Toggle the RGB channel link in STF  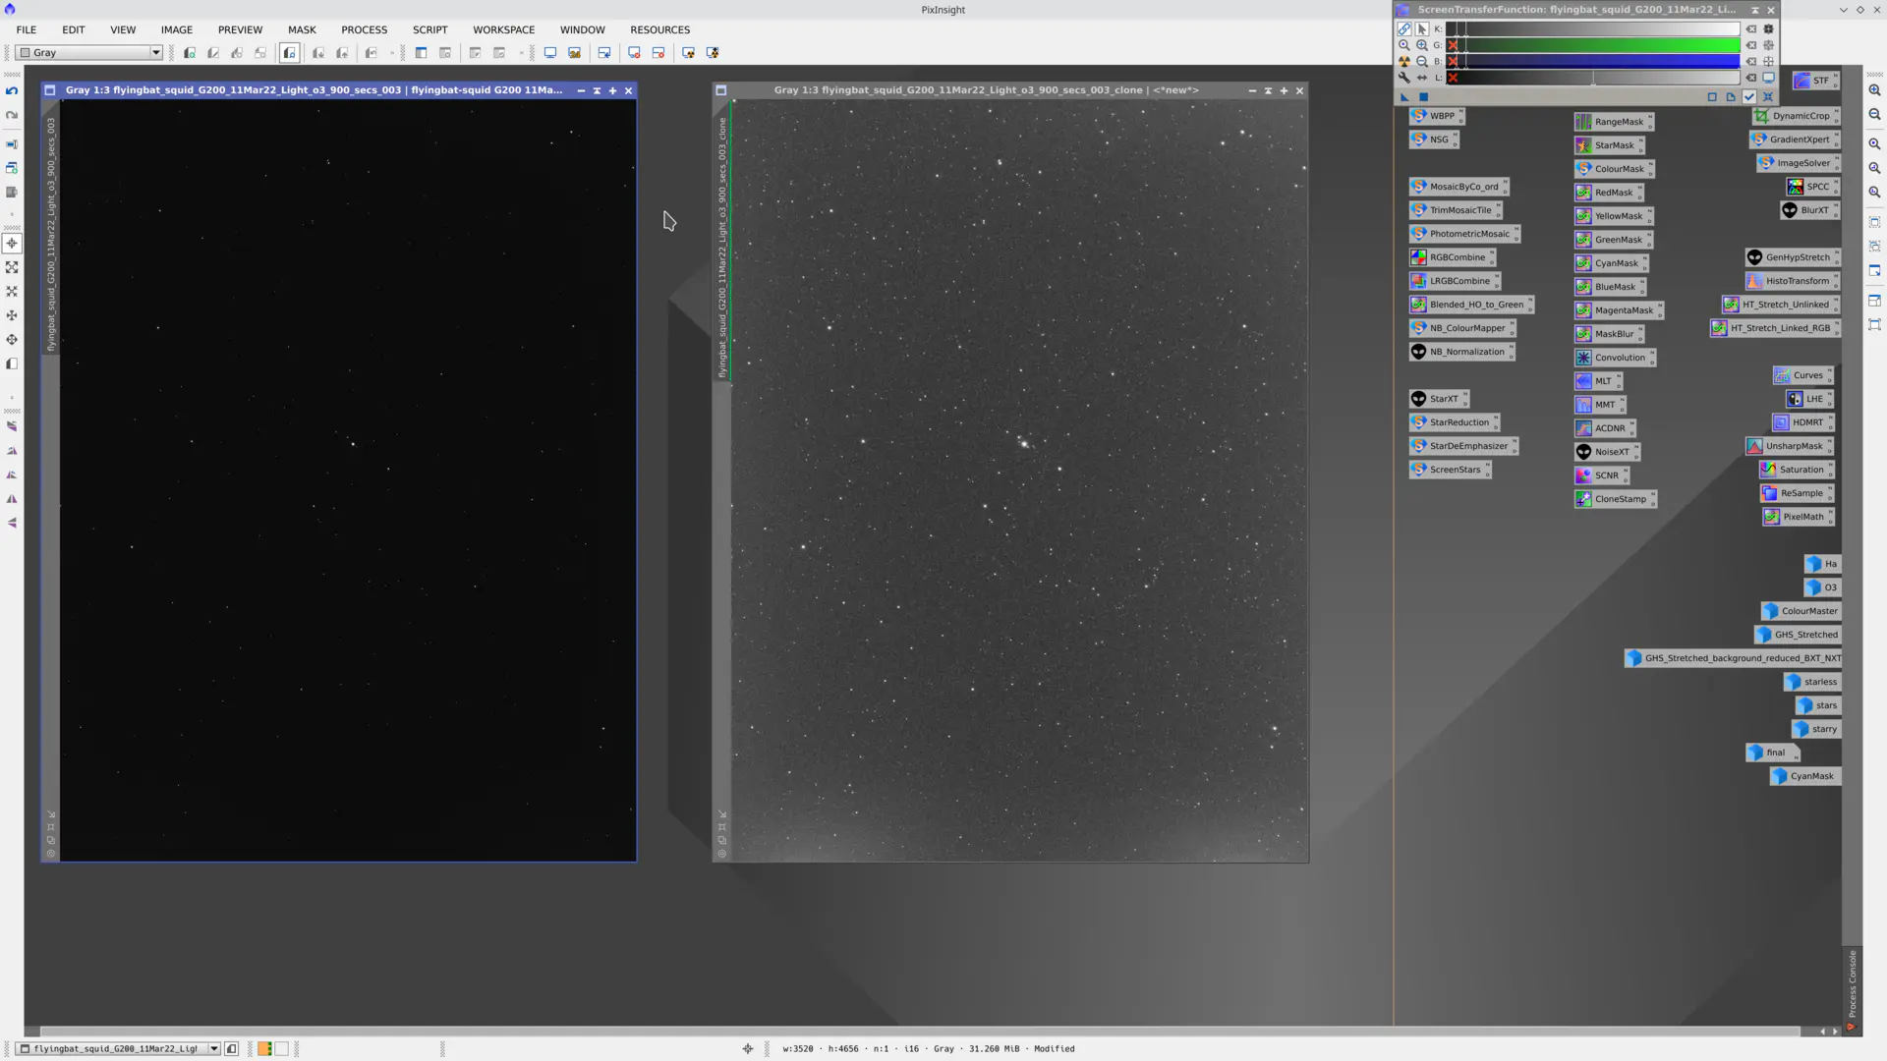1404,29
